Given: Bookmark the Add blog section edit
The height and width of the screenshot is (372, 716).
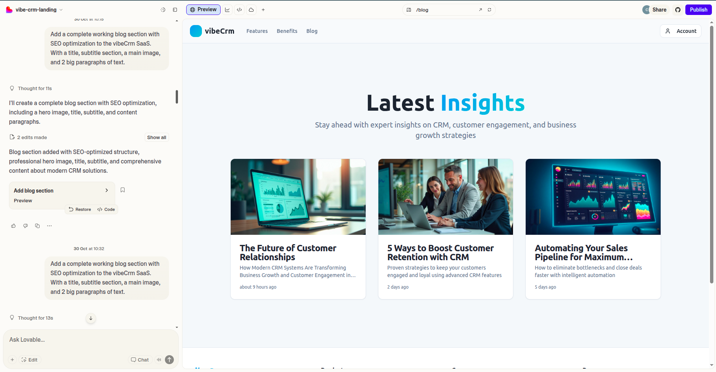Looking at the screenshot, I should (x=123, y=190).
